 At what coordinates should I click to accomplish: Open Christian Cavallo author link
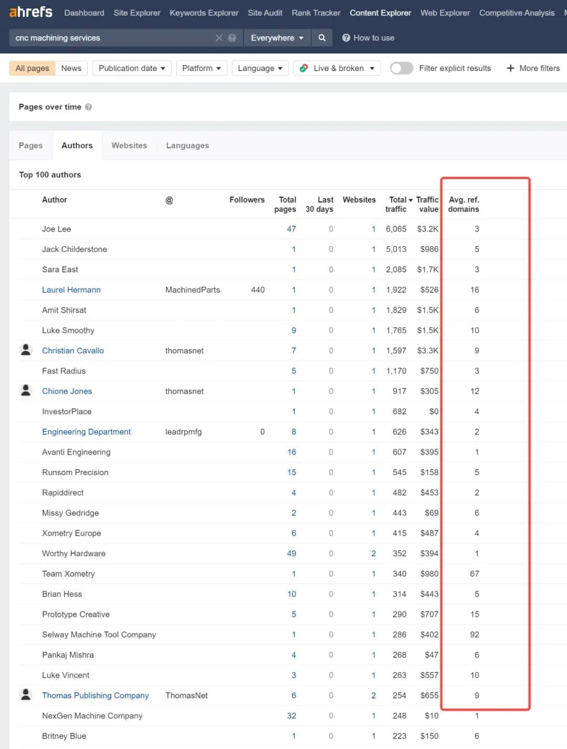pos(73,351)
